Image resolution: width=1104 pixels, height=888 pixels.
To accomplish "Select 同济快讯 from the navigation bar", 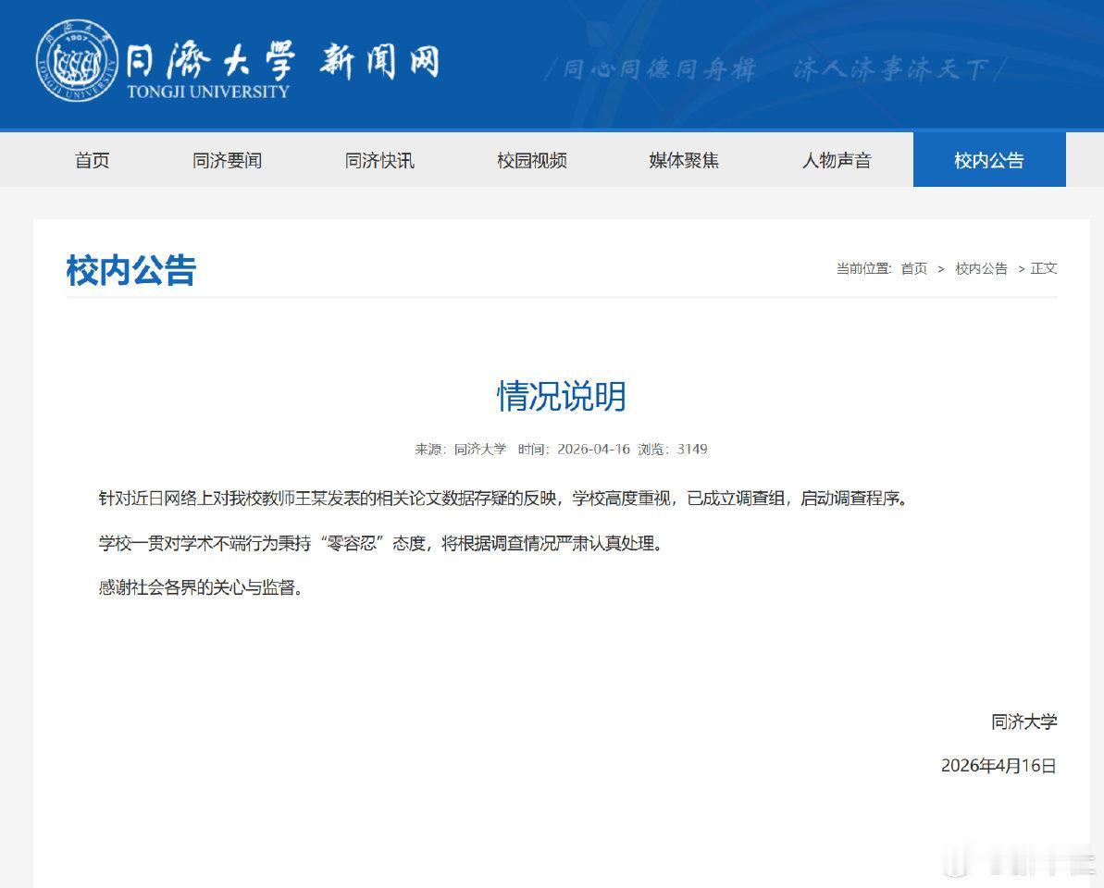I will tap(380, 160).
